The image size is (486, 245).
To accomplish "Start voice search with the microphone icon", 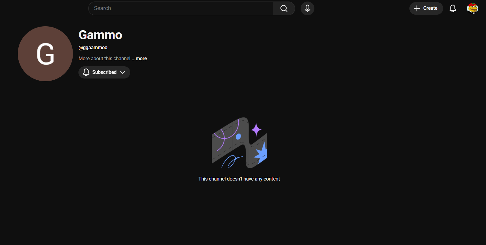I will 307,9.
